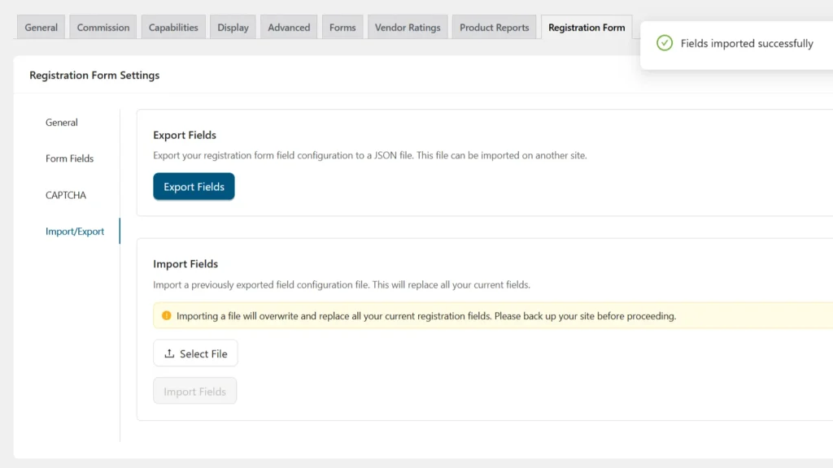Go to the Product Reports tab

[494, 28]
